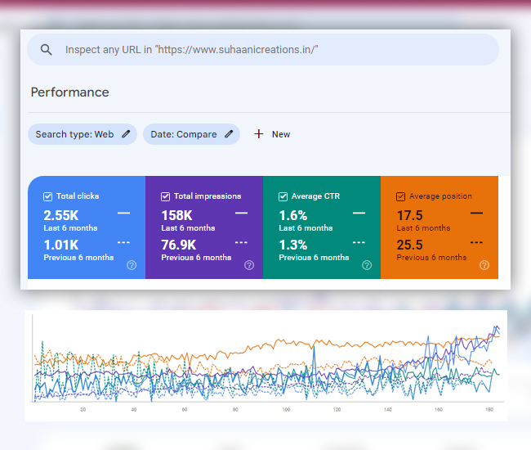Click pencil icon on Search type filter

(x=126, y=134)
